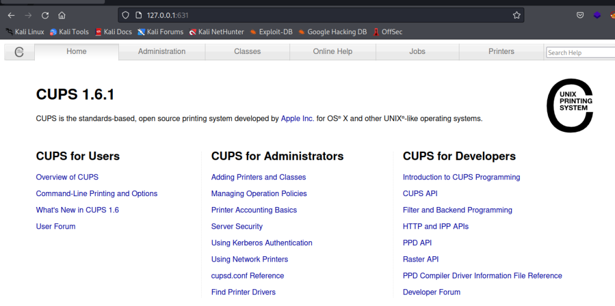Open the Kali Linux bookmark
Viewport: 615px width, 306px height.
[25, 32]
